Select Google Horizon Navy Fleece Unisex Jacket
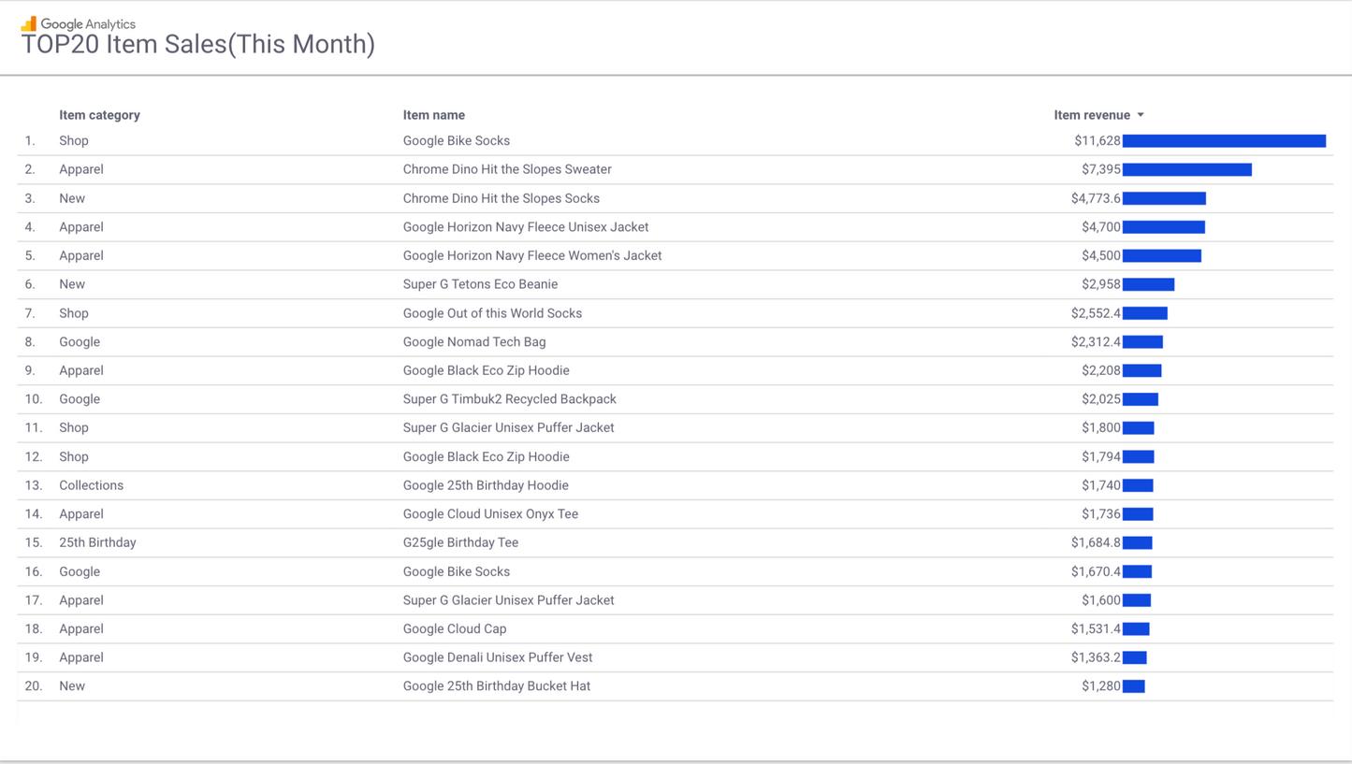 click(x=526, y=227)
